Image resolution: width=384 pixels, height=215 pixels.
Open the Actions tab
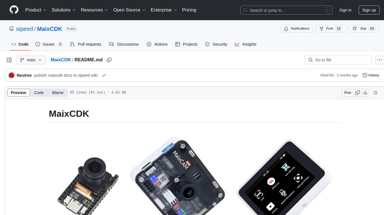click(x=157, y=44)
